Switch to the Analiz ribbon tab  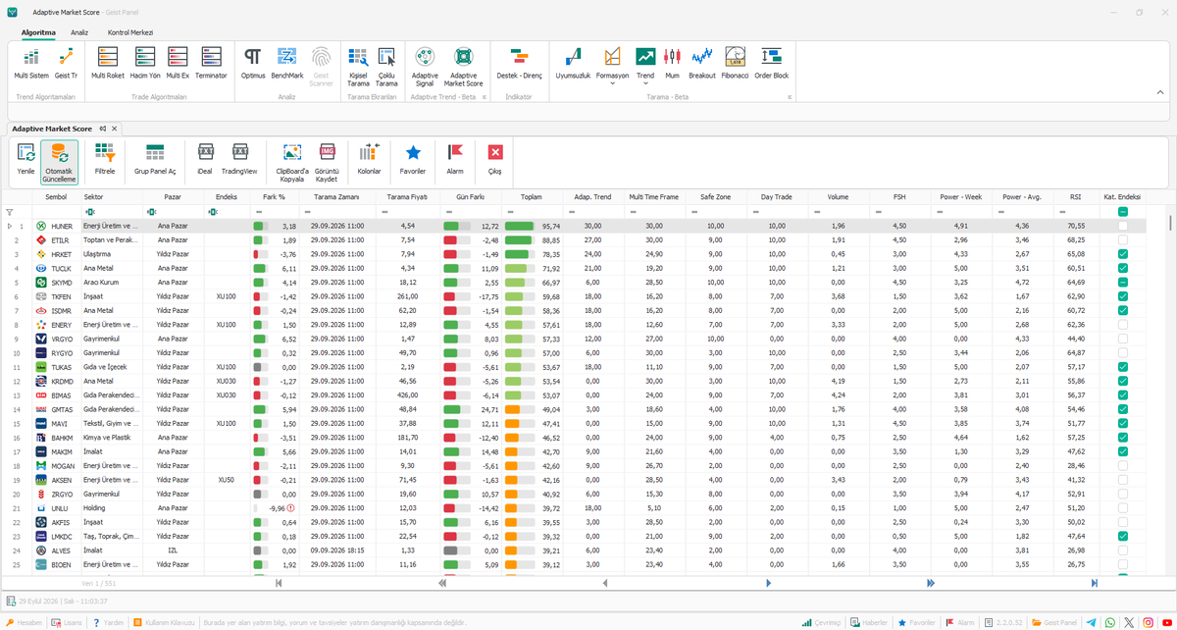(x=79, y=32)
